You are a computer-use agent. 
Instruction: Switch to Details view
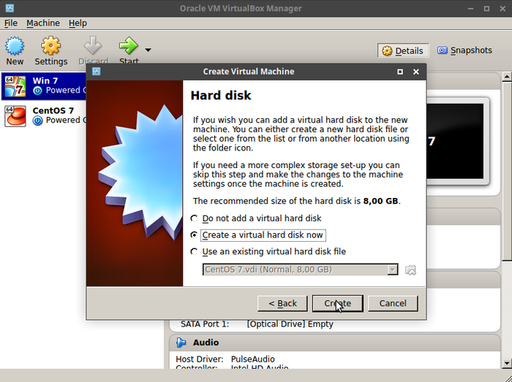pos(403,50)
